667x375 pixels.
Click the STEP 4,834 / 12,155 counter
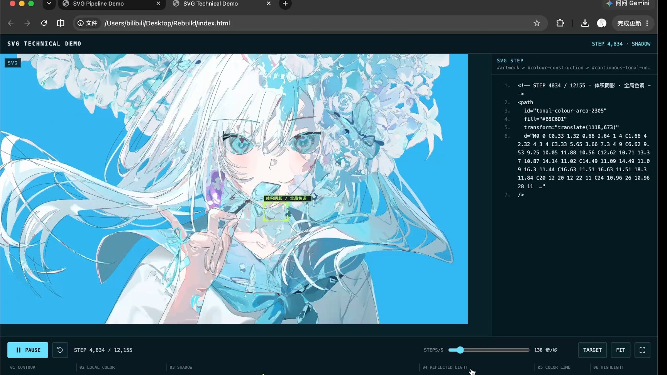click(x=103, y=350)
